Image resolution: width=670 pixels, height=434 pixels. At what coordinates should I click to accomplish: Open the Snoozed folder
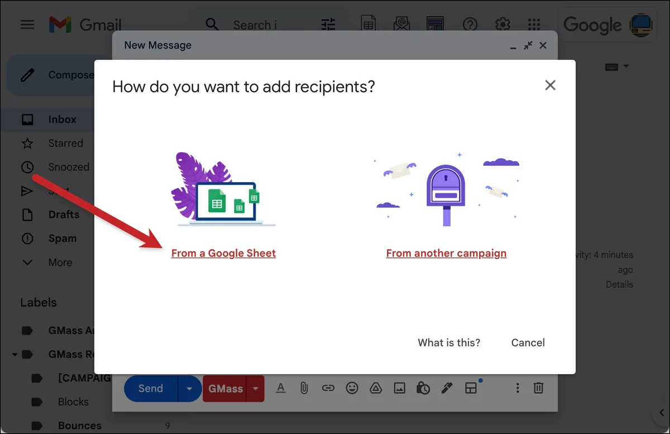tap(69, 167)
